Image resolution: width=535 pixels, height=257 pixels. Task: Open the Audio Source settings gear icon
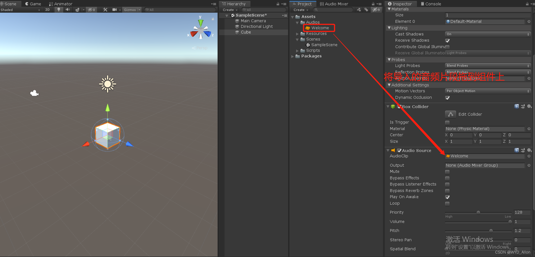pos(529,150)
